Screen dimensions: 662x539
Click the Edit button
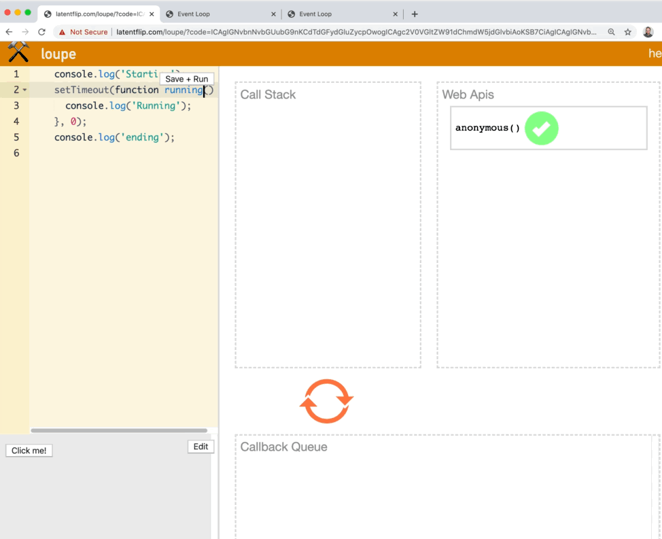(201, 447)
